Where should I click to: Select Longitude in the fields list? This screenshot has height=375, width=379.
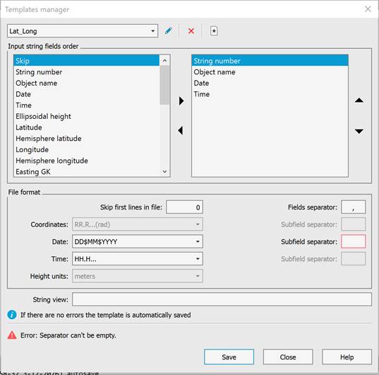[87, 149]
